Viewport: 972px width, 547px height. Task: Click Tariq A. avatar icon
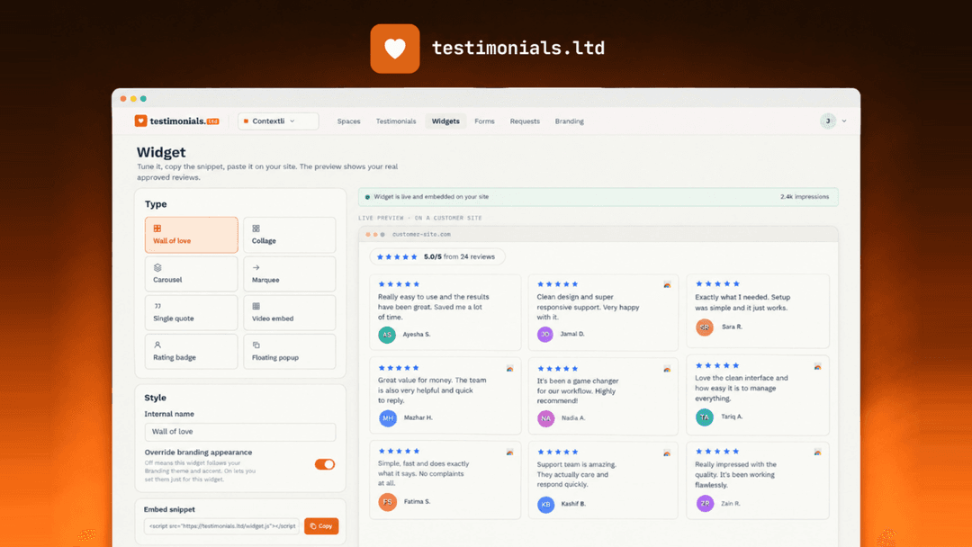(704, 417)
